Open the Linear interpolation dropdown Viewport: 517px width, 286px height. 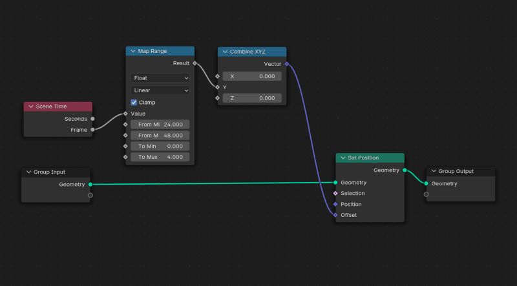point(160,90)
